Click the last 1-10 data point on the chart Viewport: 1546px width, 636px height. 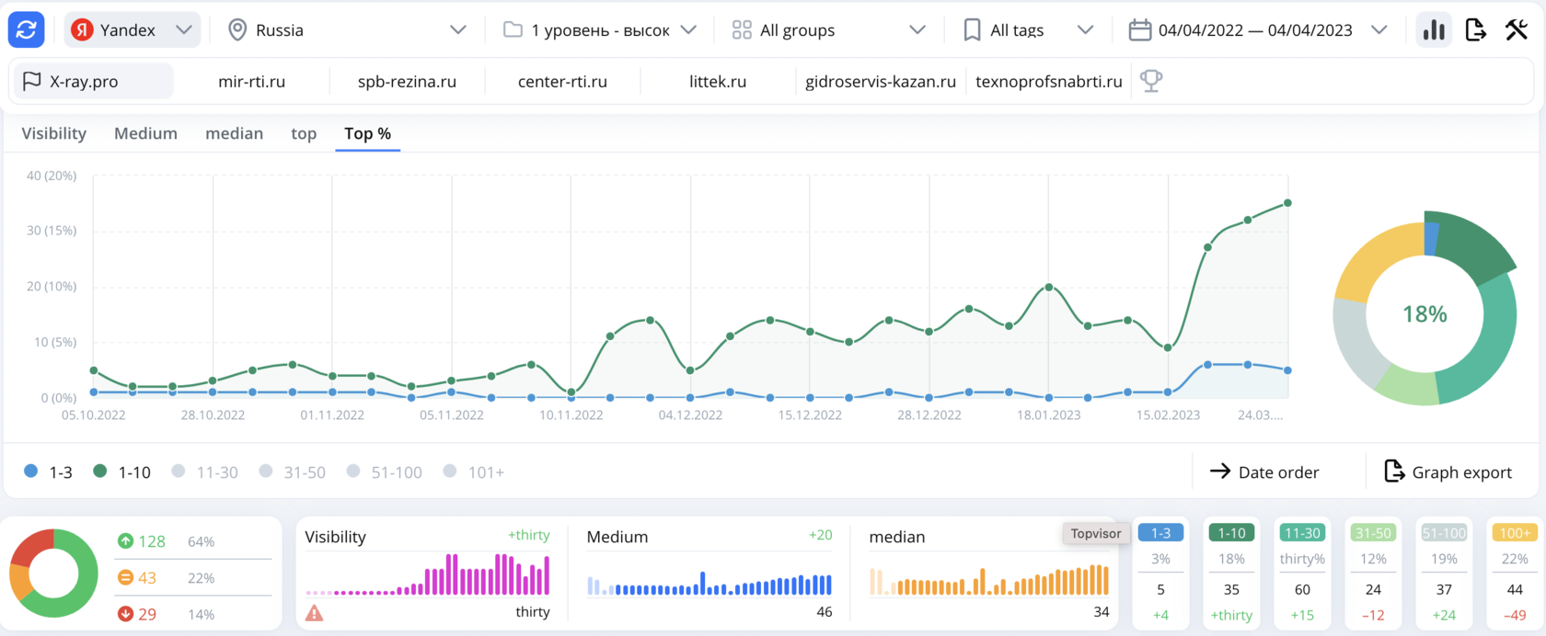tap(1287, 203)
